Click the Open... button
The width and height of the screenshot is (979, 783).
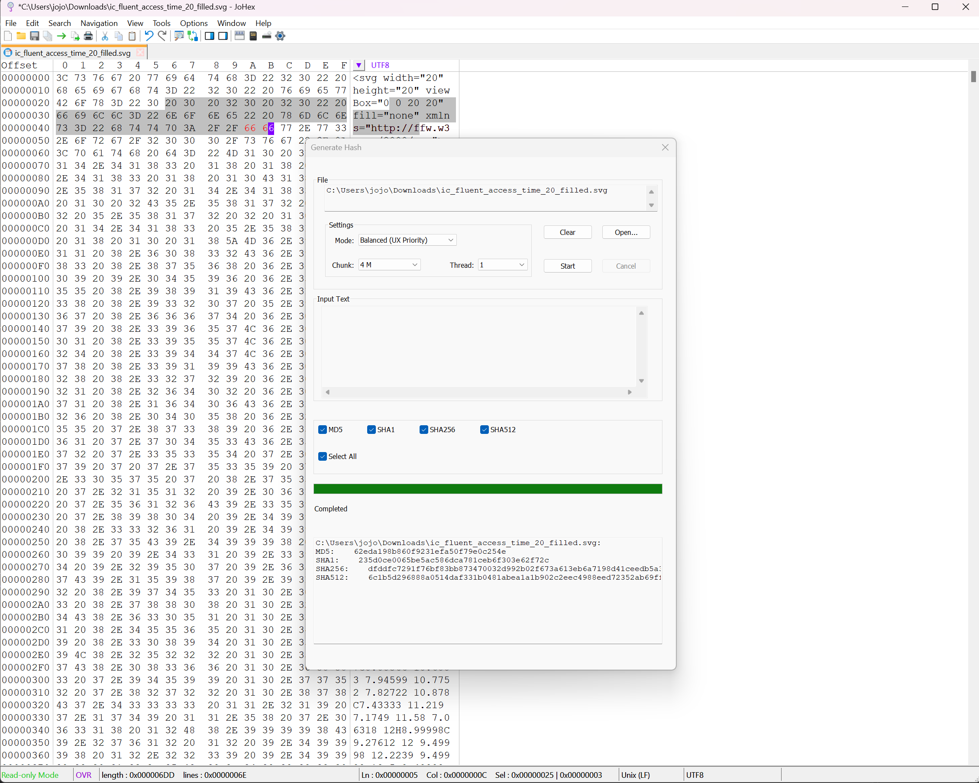(626, 232)
